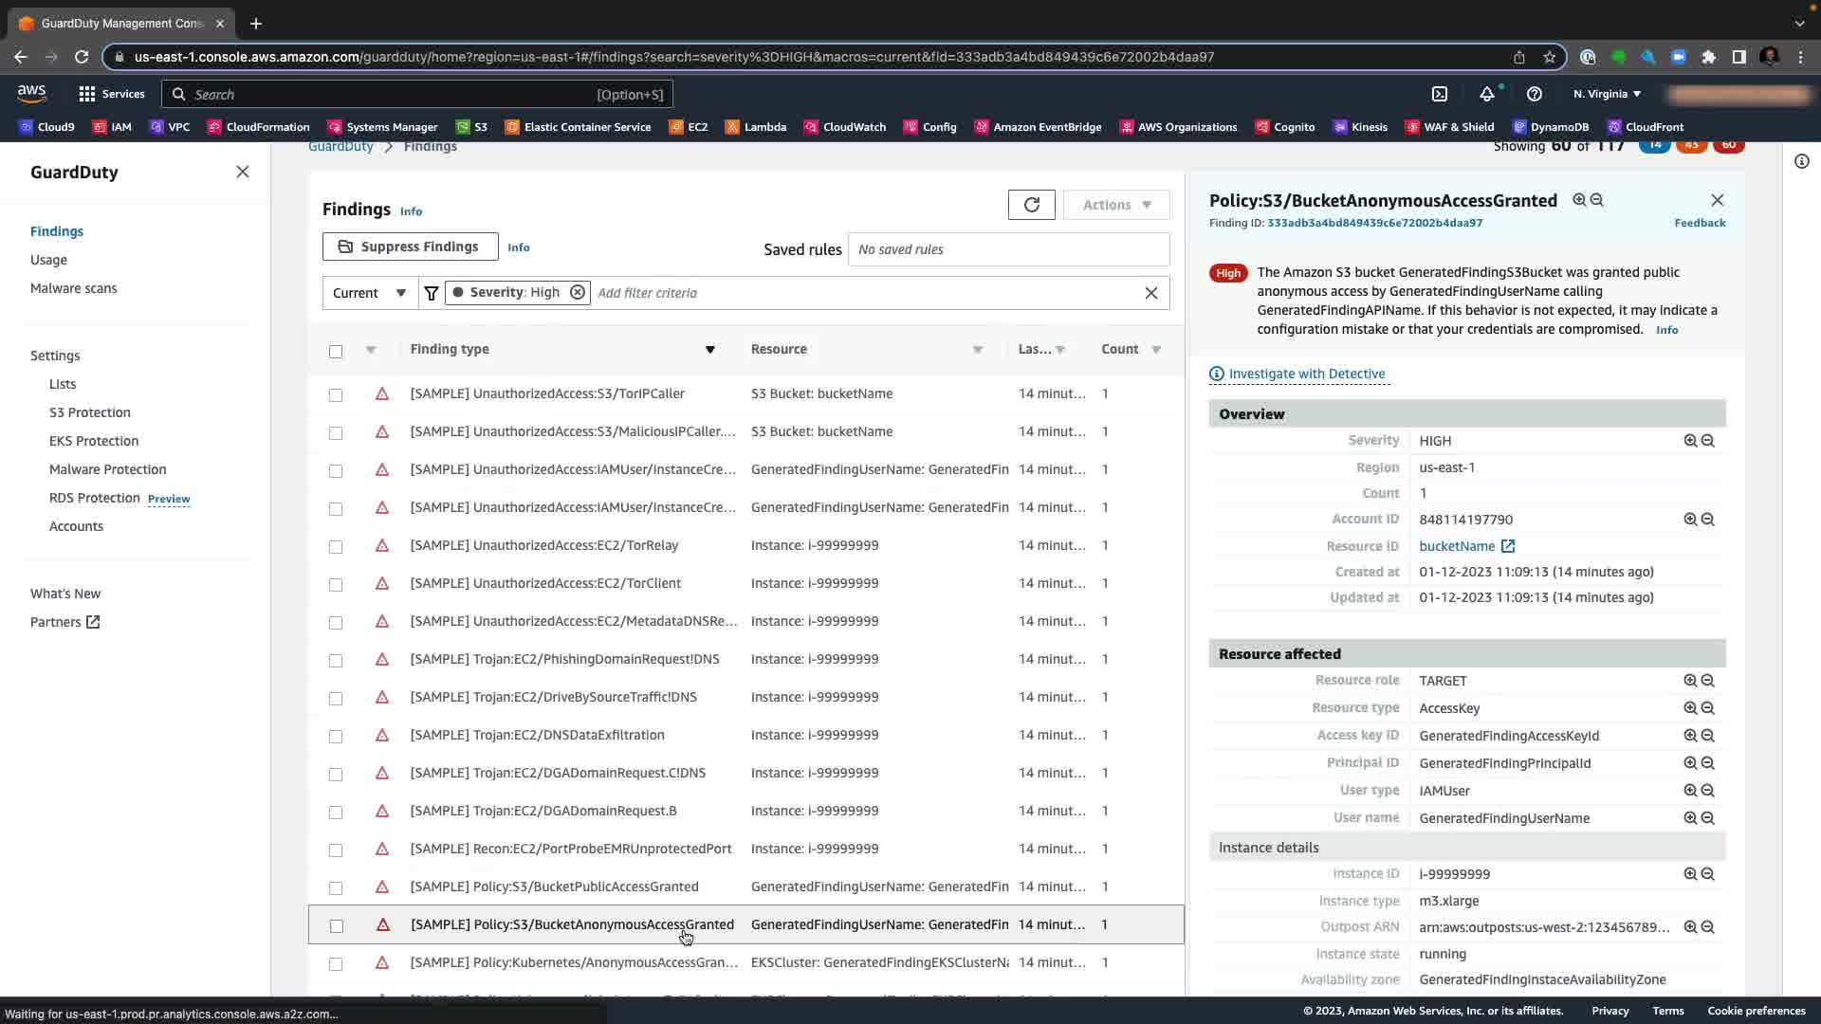This screenshot has height=1024, width=1821.
Task: Open the N. Virginia region selector
Action: click(1607, 94)
